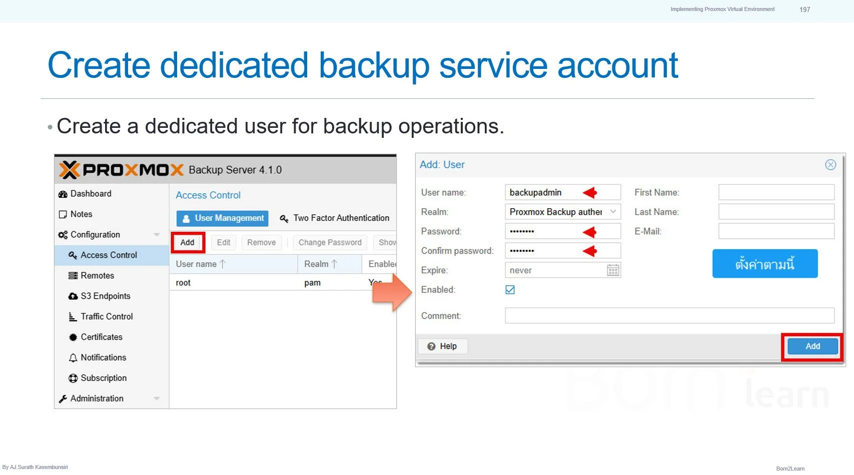Click the First Name input field
The width and height of the screenshot is (854, 475).
(x=776, y=192)
